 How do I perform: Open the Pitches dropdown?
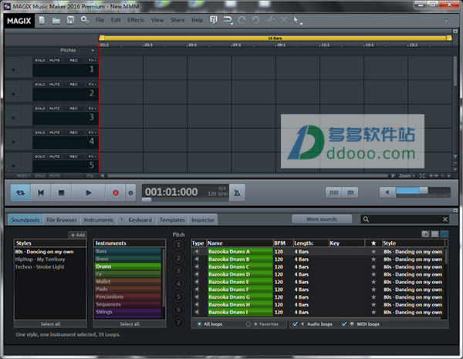(x=93, y=50)
